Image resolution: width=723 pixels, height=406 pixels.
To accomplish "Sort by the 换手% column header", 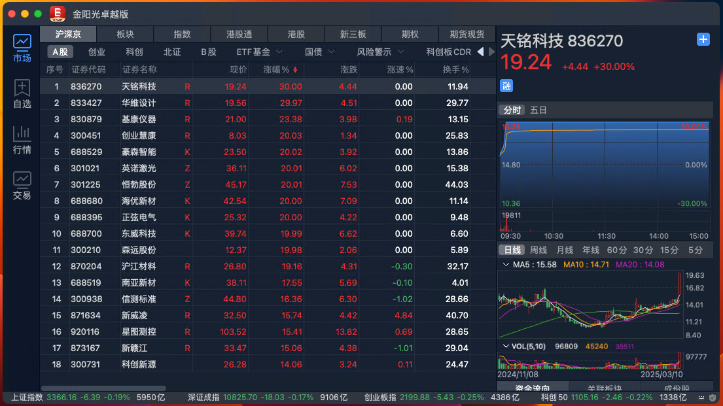I will tap(455, 69).
